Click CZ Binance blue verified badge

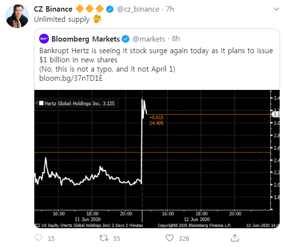point(110,9)
